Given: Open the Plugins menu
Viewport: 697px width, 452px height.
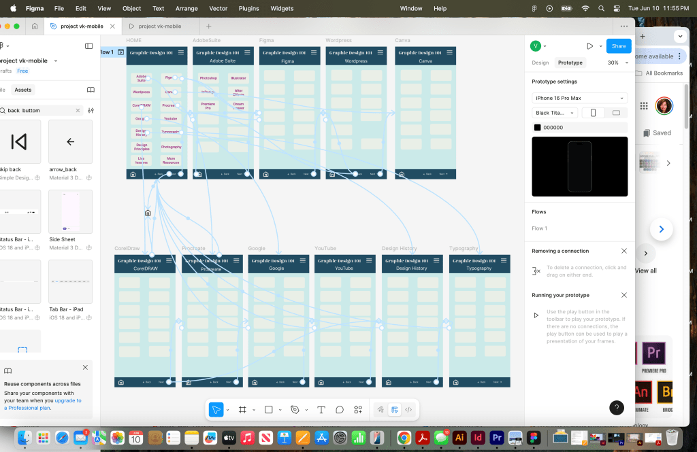Looking at the screenshot, I should [248, 8].
